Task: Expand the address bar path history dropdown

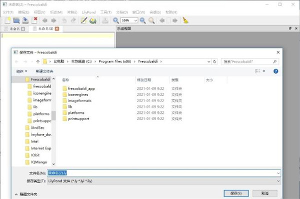Action: click(x=208, y=61)
